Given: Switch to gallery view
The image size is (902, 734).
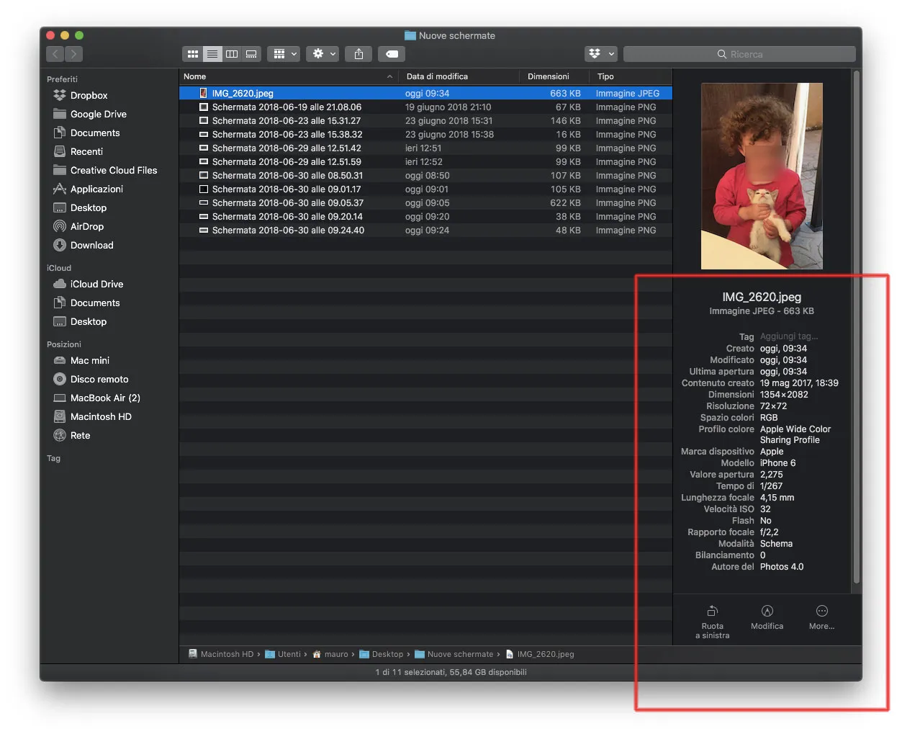Looking at the screenshot, I should click(251, 54).
